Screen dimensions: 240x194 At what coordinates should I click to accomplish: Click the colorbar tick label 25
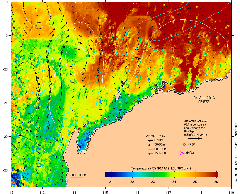pyautogui.click(x=195, y=182)
